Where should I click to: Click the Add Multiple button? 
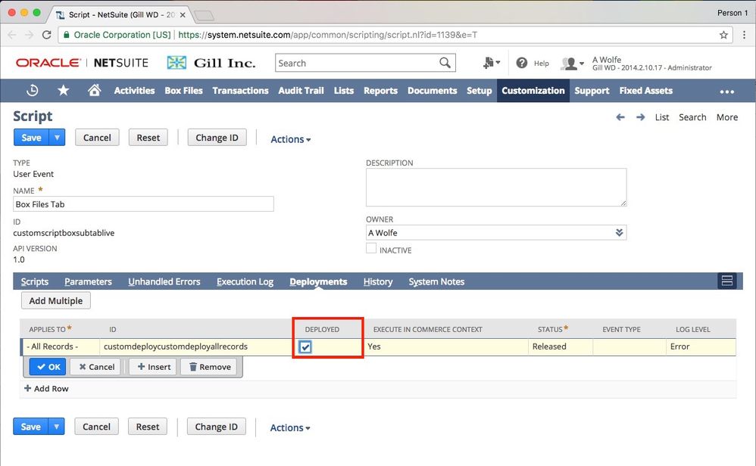[56, 301]
